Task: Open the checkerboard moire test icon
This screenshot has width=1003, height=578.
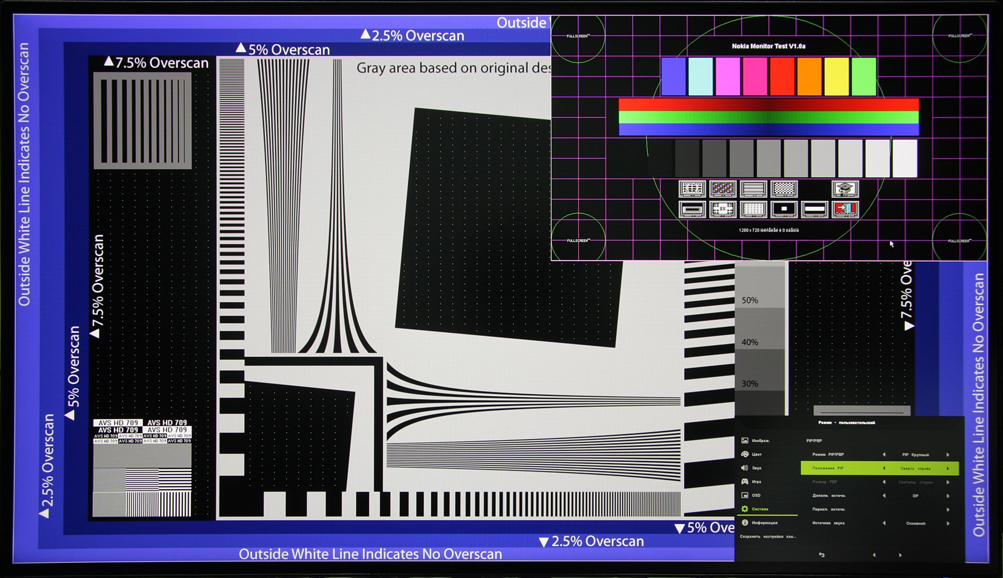Action: 784,189
